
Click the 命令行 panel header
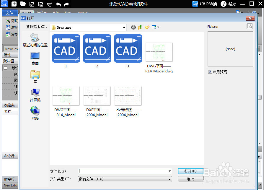coord(10,156)
